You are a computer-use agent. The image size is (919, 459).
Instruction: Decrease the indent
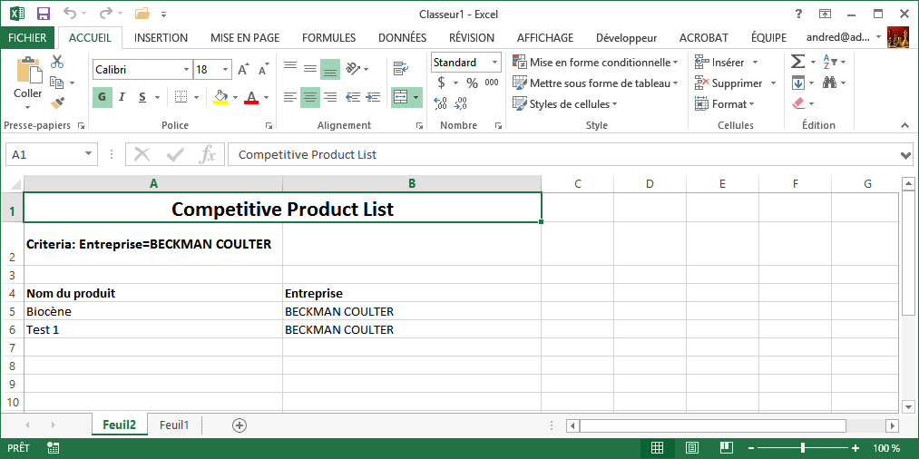tap(352, 97)
